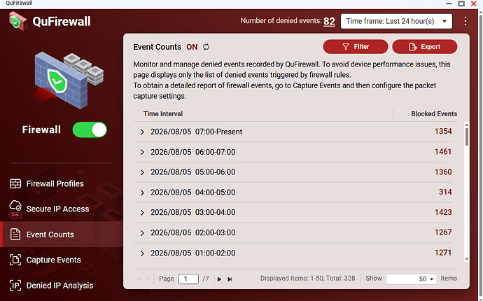Viewport: 483px width, 301px height.
Task: Click the Blocked Events column header
Action: [434, 113]
